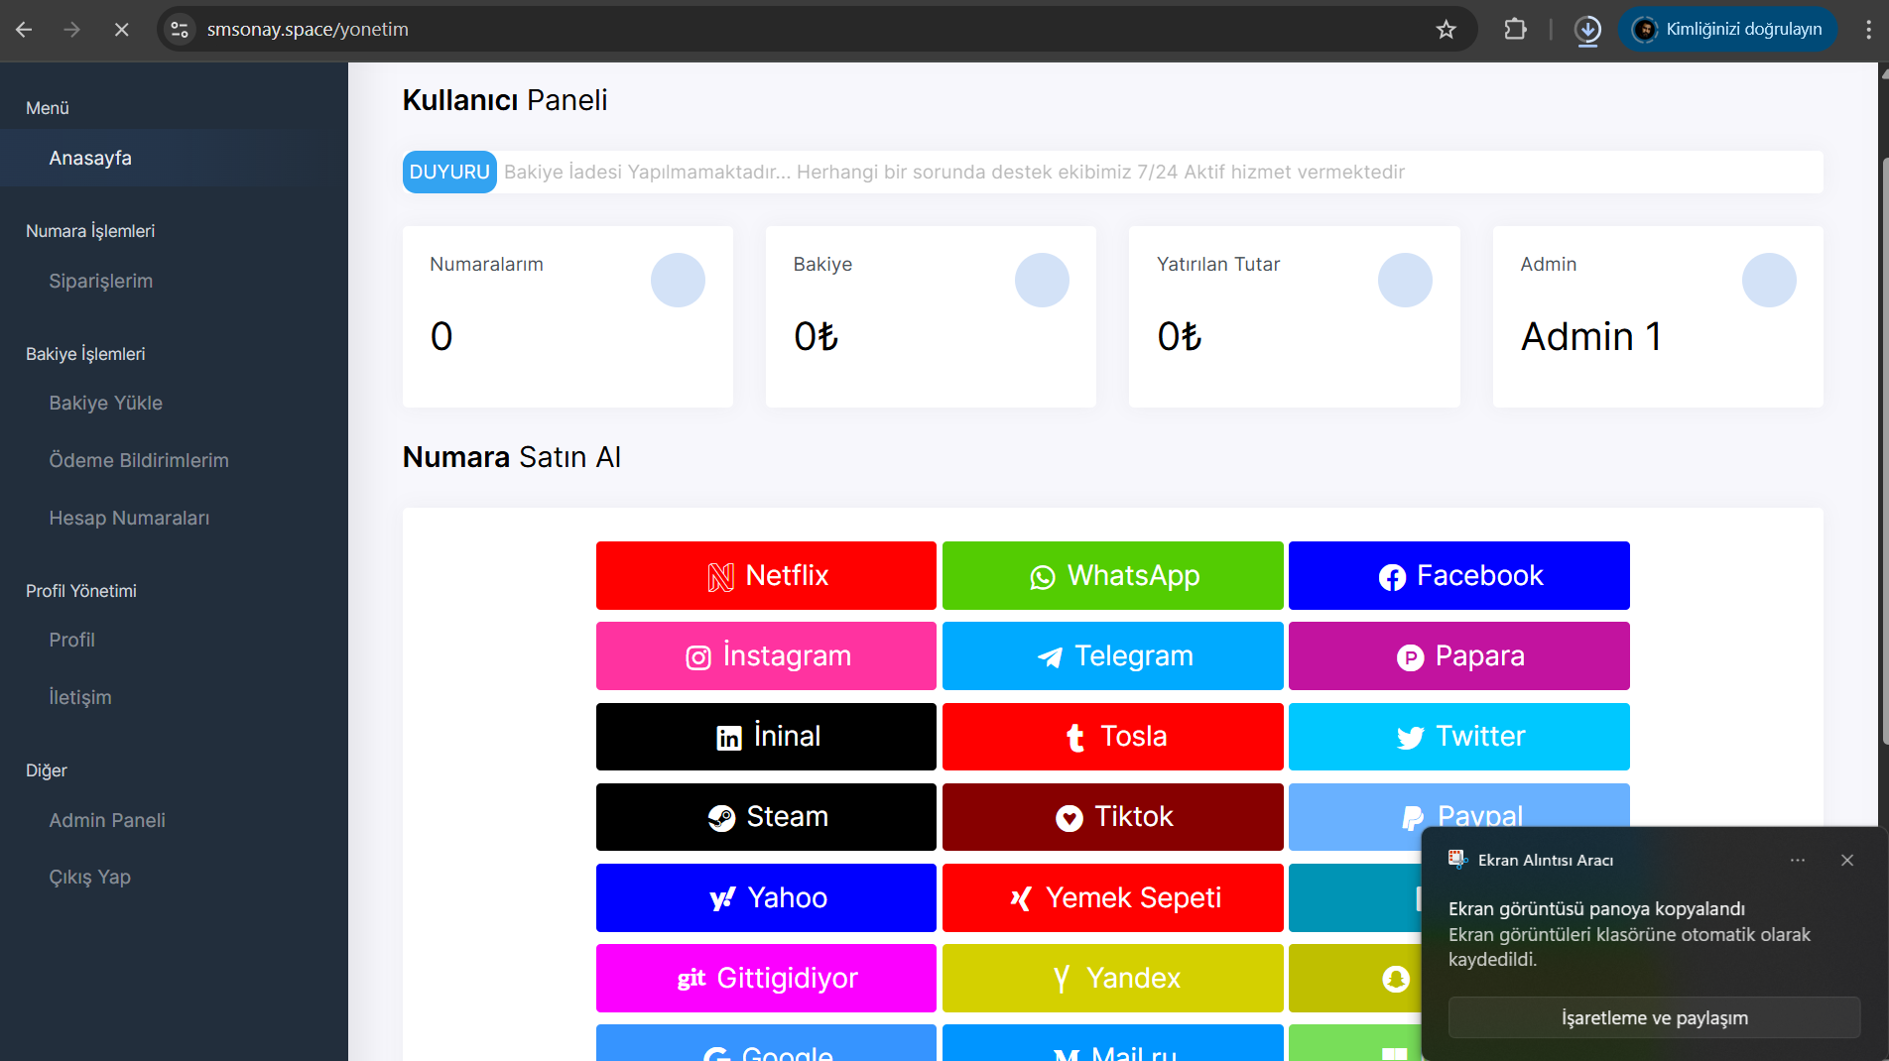Go to Bakiye Yükle in the sidebar
The height and width of the screenshot is (1061, 1889).
pos(106,403)
